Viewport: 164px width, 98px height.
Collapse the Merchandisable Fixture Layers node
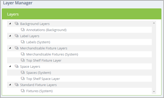pyautogui.click(x=10, y=48)
